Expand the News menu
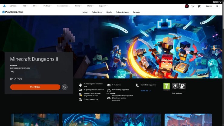The height and width of the screenshot is (126, 224). click(x=78, y=6)
